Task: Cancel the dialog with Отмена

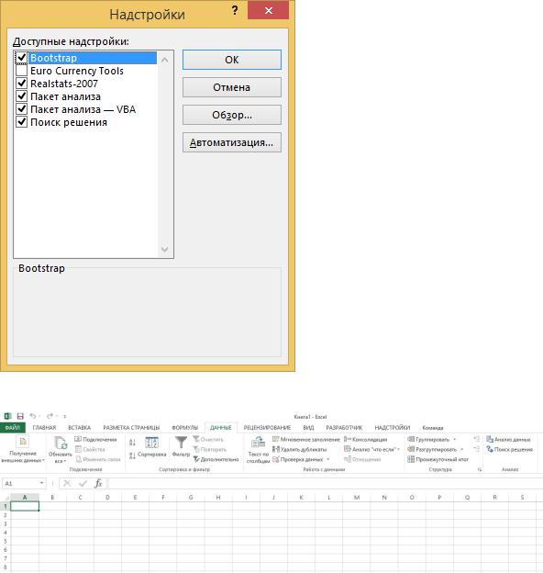Action: [x=232, y=87]
